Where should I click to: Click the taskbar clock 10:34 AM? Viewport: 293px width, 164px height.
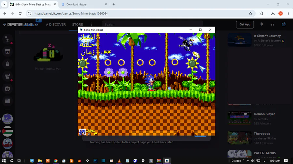(275, 161)
